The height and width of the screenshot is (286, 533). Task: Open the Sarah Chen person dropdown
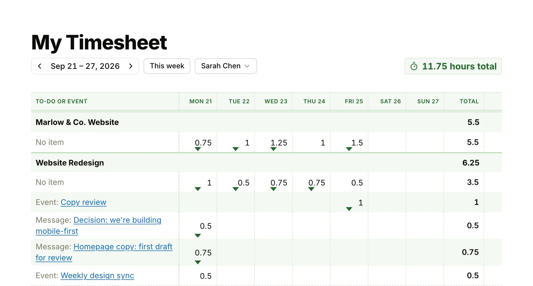pos(226,66)
